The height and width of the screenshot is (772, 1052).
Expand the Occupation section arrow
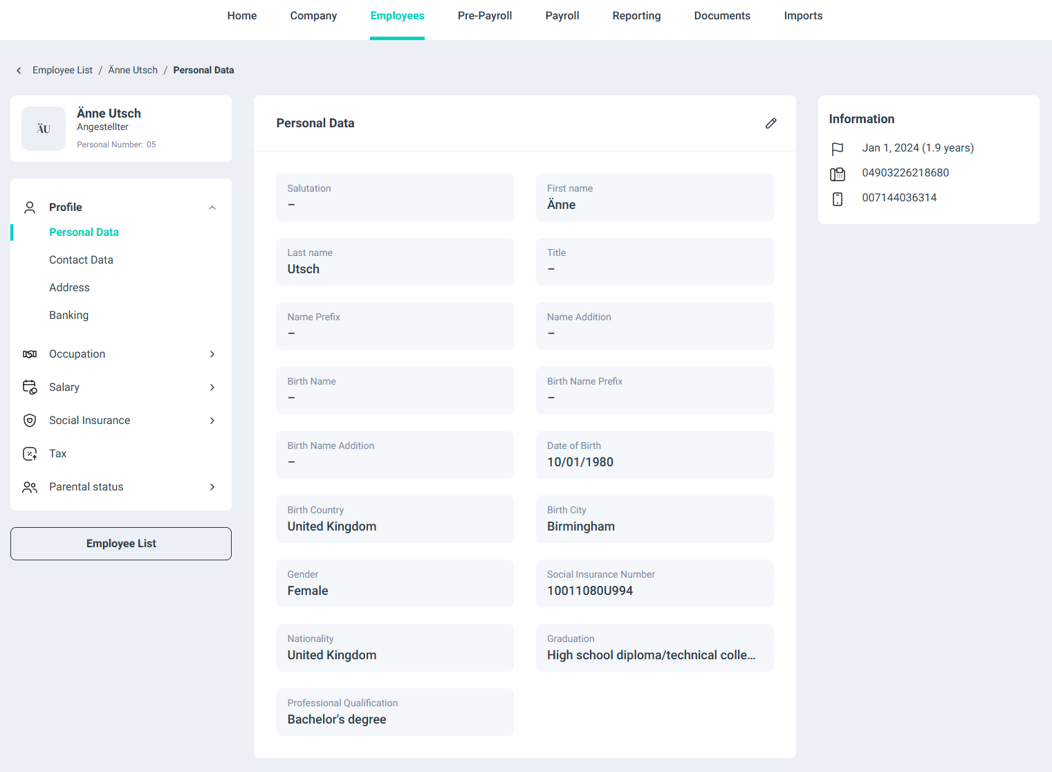coord(212,354)
